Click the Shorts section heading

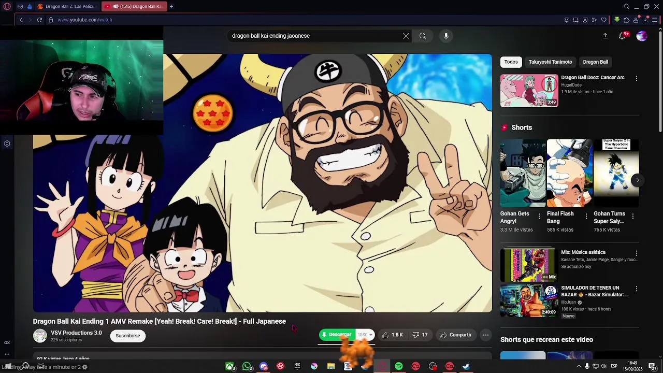coord(522,127)
